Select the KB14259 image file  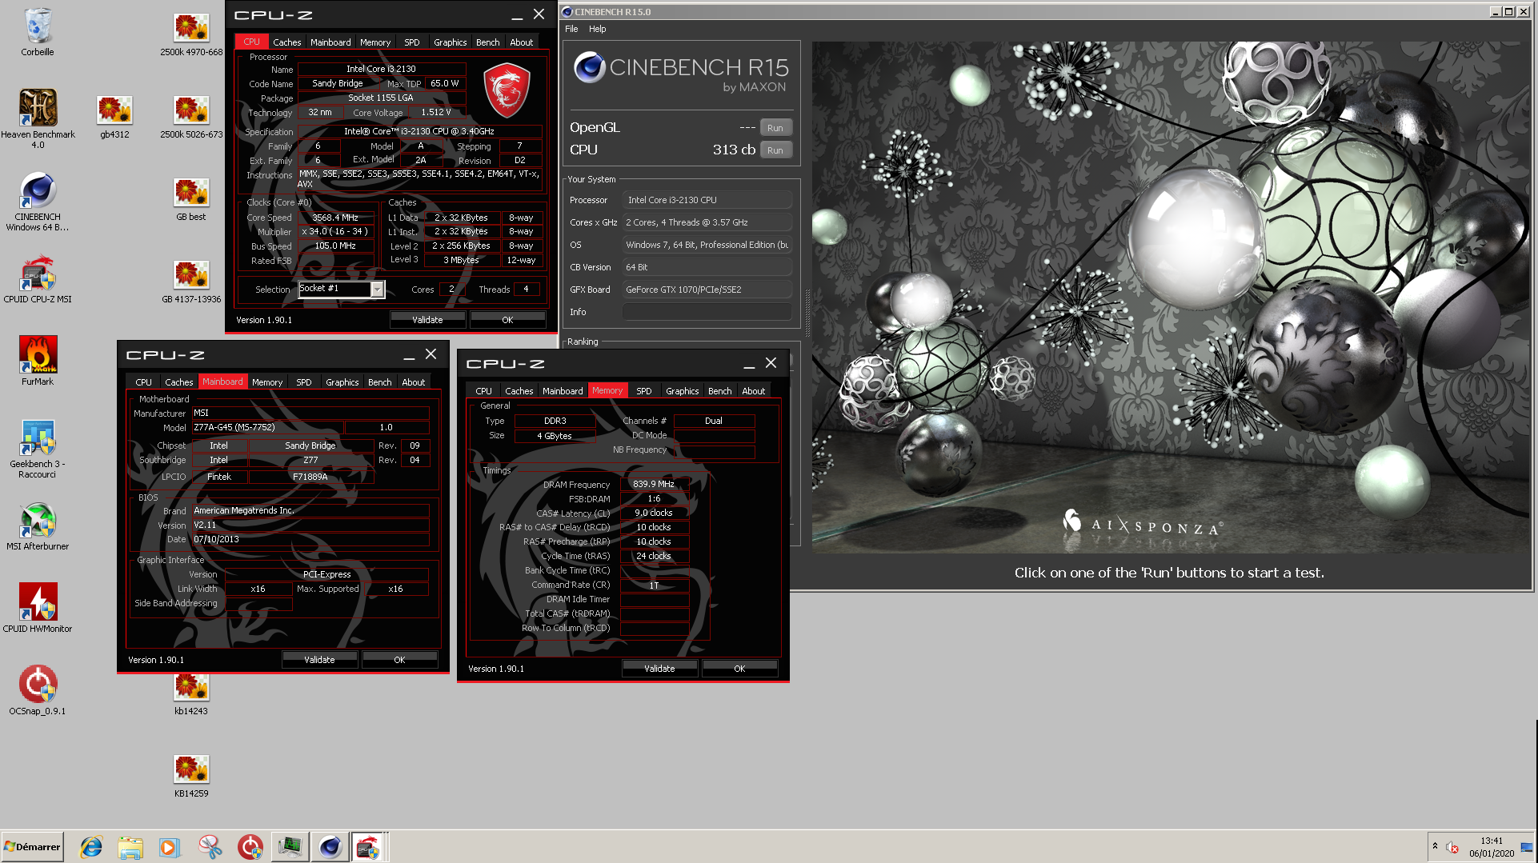coord(191,777)
